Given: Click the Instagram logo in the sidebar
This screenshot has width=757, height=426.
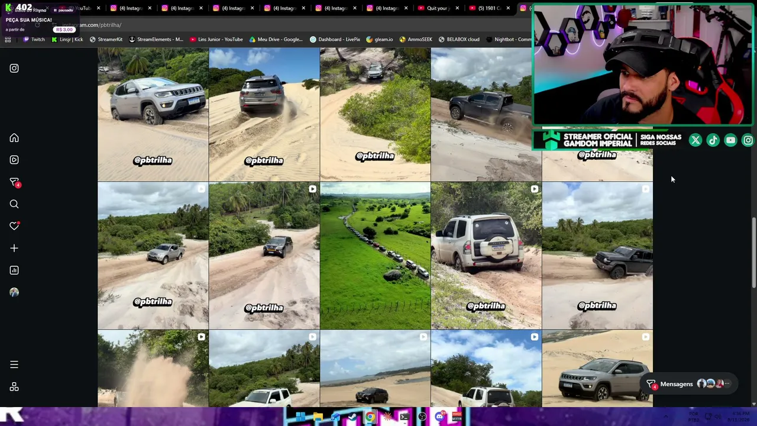Looking at the screenshot, I should coord(14,68).
